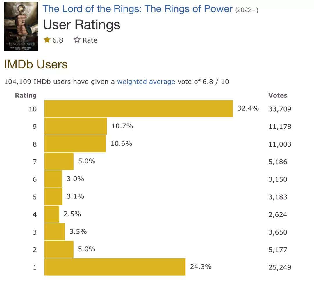Select the rating 1 bar
Image resolution: width=314 pixels, height=282 pixels.
[115, 267]
